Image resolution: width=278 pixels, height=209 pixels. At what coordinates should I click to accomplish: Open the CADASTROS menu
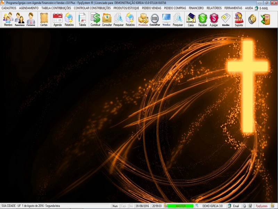pyautogui.click(x=9, y=8)
